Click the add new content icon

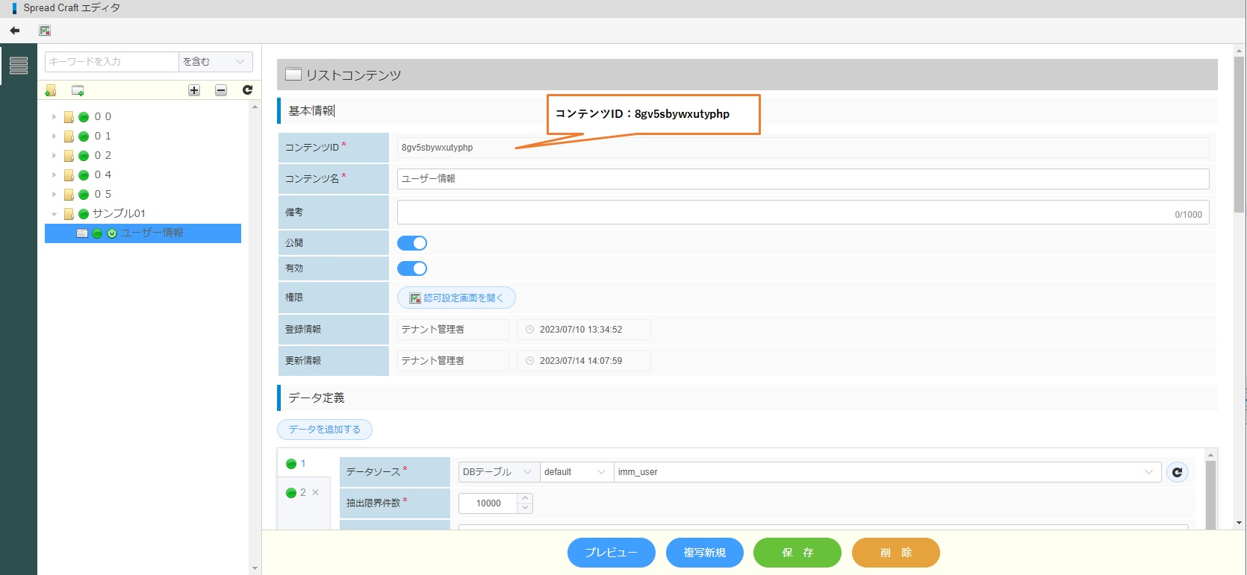tap(78, 90)
